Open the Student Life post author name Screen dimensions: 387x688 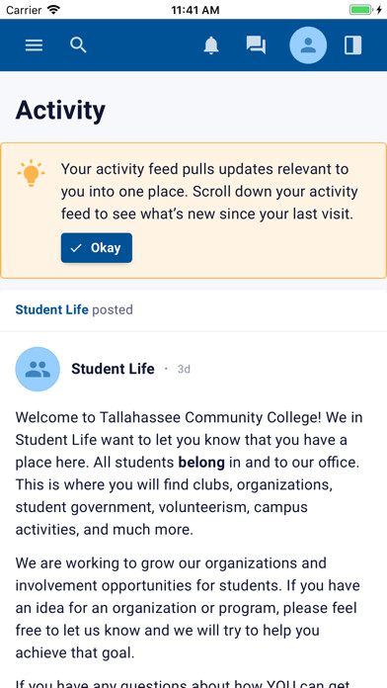pyautogui.click(x=113, y=369)
